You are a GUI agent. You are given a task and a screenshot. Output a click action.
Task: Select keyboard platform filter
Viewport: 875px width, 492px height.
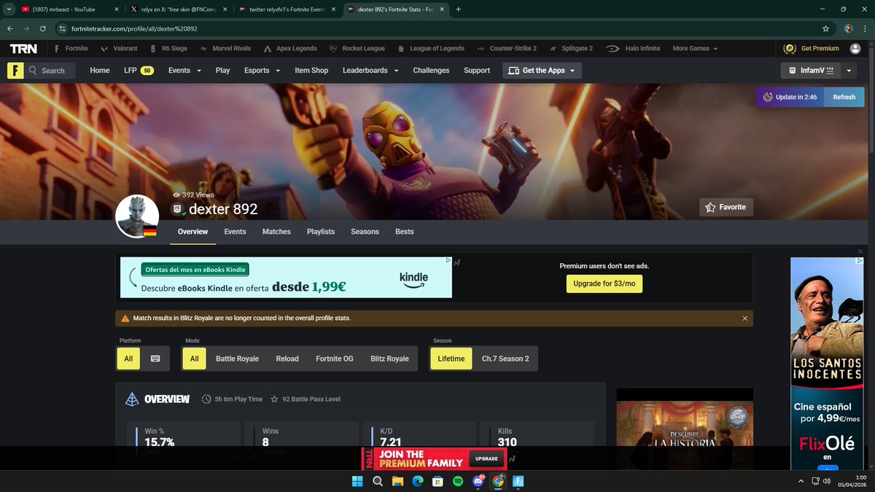[x=155, y=359]
